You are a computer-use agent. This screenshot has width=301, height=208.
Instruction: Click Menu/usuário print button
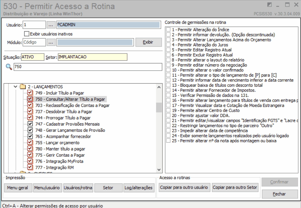pyautogui.click(x=47, y=188)
